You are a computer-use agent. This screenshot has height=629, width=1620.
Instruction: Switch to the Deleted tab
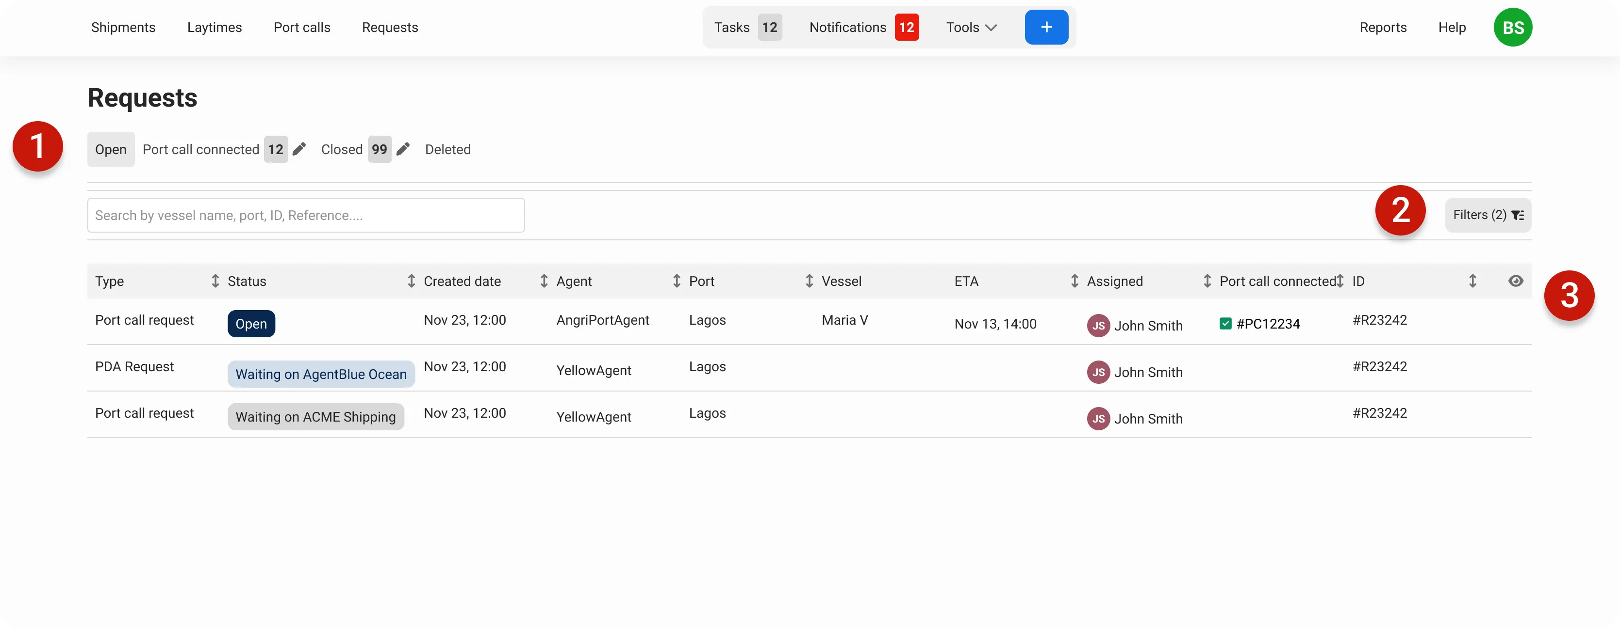448,149
